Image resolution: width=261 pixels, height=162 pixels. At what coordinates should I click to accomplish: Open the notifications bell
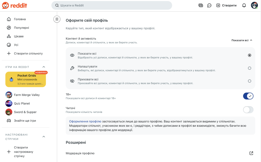click(x=244, y=5)
